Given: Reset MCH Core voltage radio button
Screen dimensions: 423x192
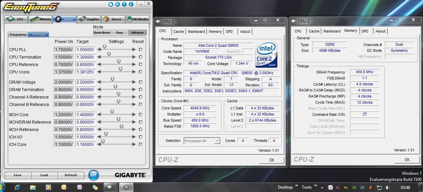Looking at the screenshot, I should (x=140, y=114).
